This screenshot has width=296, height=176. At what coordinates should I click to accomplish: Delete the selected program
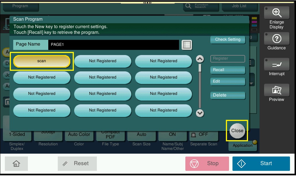[228, 95]
